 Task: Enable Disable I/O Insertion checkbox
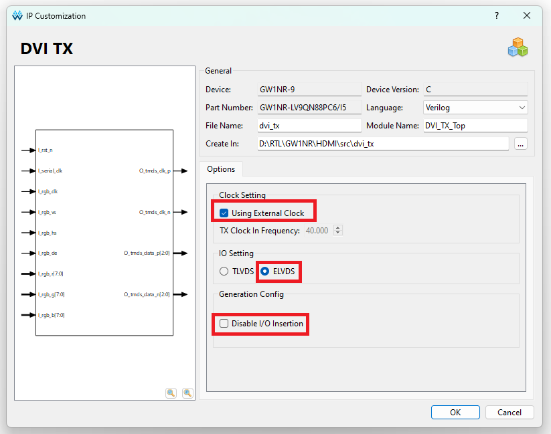pyautogui.click(x=224, y=324)
